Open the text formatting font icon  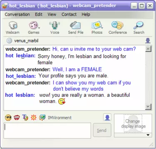coord(25,118)
